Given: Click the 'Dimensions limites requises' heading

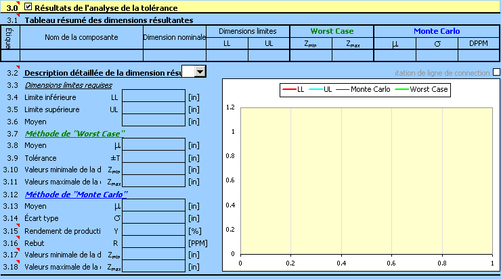Looking at the screenshot, I should click(68, 85).
